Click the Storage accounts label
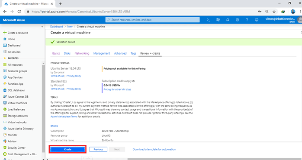 click(18, 116)
